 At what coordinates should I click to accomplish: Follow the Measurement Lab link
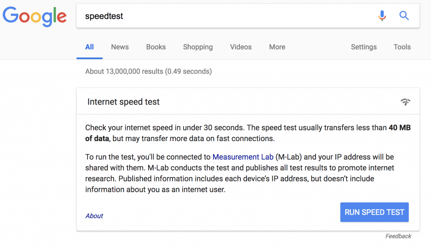pos(243,157)
